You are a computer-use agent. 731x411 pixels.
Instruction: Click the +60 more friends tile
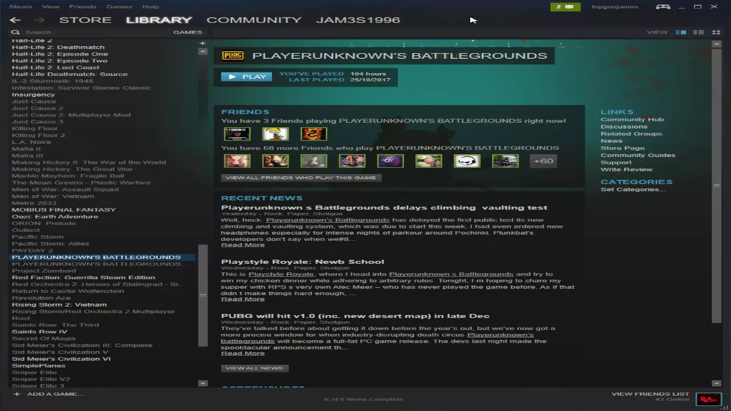pyautogui.click(x=543, y=161)
